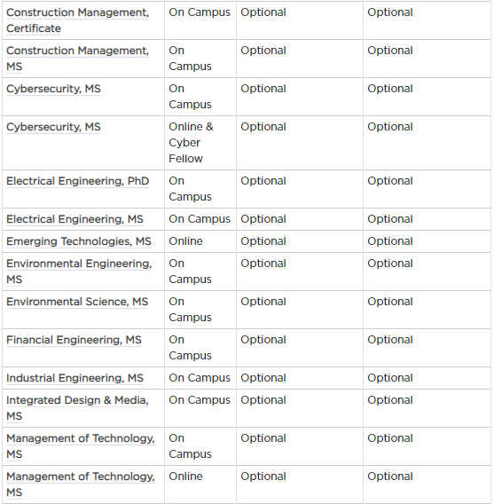Open the on-campus Management of Technology link
494x504 pixels.
(x=81, y=446)
